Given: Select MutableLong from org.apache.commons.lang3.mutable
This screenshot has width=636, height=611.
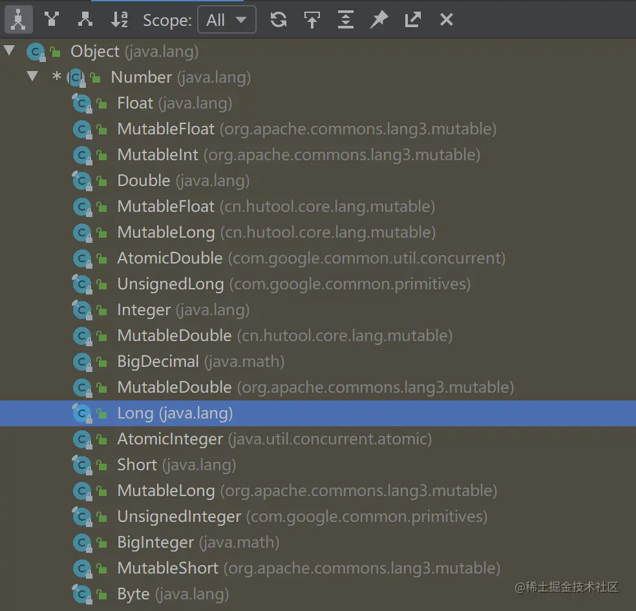Looking at the screenshot, I should 318,491.
